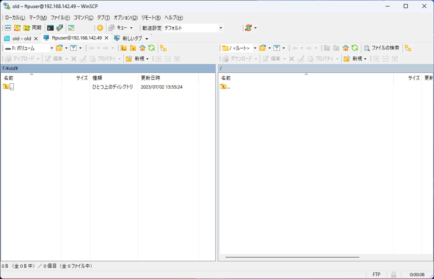This screenshot has height=279, width=434.
Task: Click the synchronize browsing icon beside 同期
Action: [x=17, y=28]
